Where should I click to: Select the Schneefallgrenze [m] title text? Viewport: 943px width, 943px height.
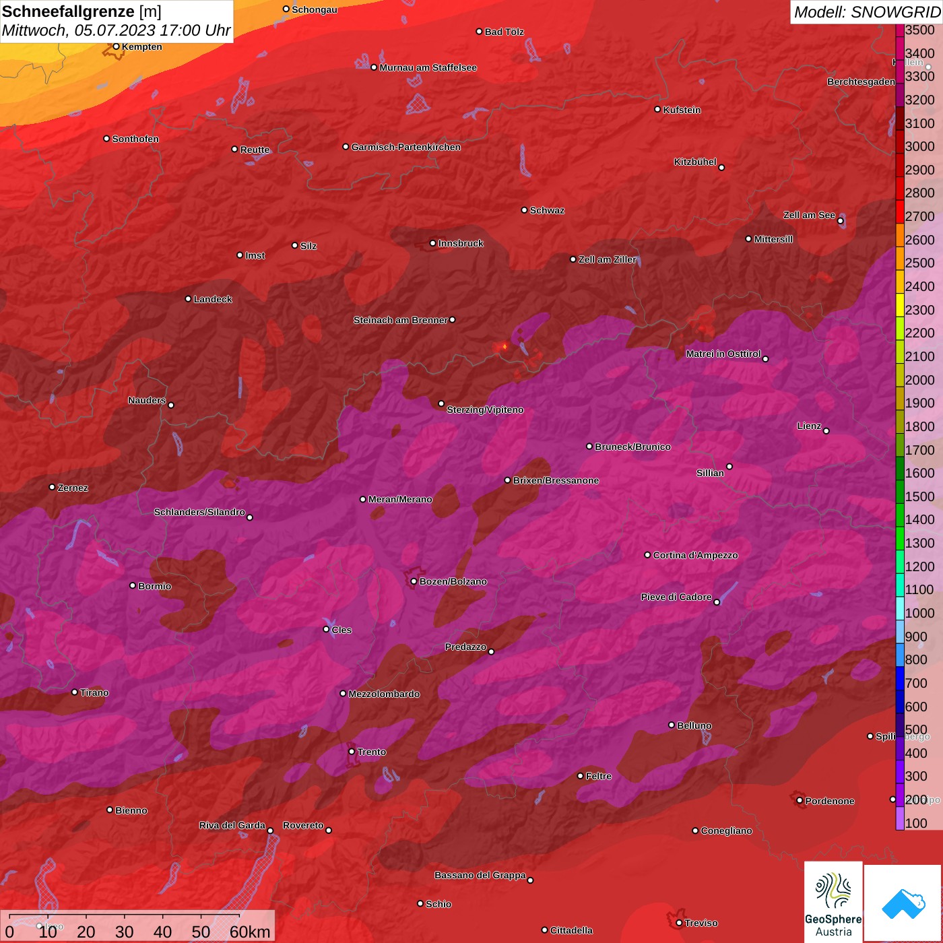tap(82, 11)
